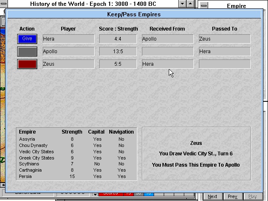Click Zeus's score 5:5 field
Image resolution: width=268 pixels, height=201 pixels.
[118, 64]
